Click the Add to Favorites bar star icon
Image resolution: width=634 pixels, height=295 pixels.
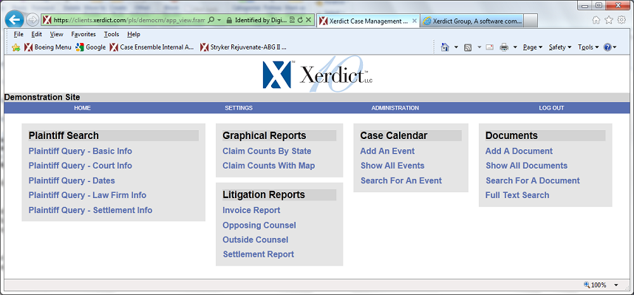point(16,47)
